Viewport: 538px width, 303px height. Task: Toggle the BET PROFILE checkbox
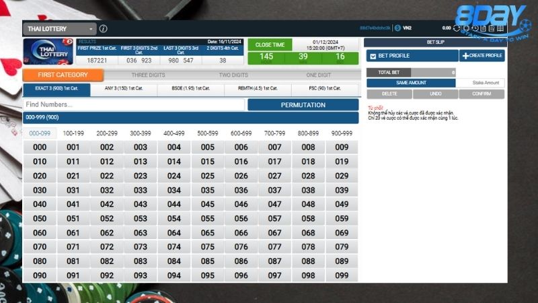(x=373, y=56)
